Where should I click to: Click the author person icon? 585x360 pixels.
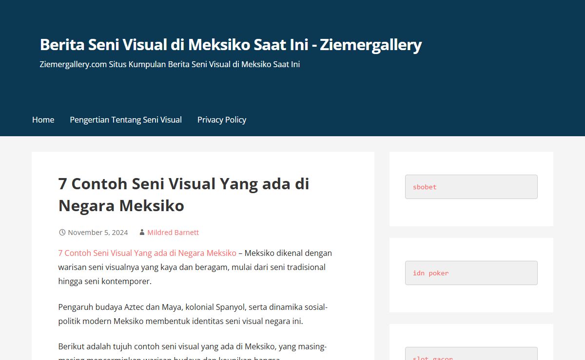(x=142, y=233)
